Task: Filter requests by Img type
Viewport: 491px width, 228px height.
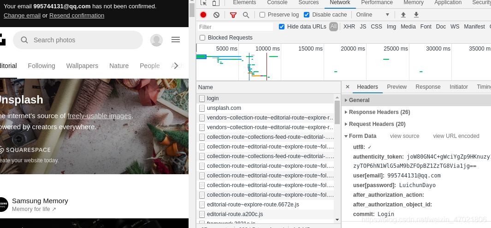Action: coord(391,27)
